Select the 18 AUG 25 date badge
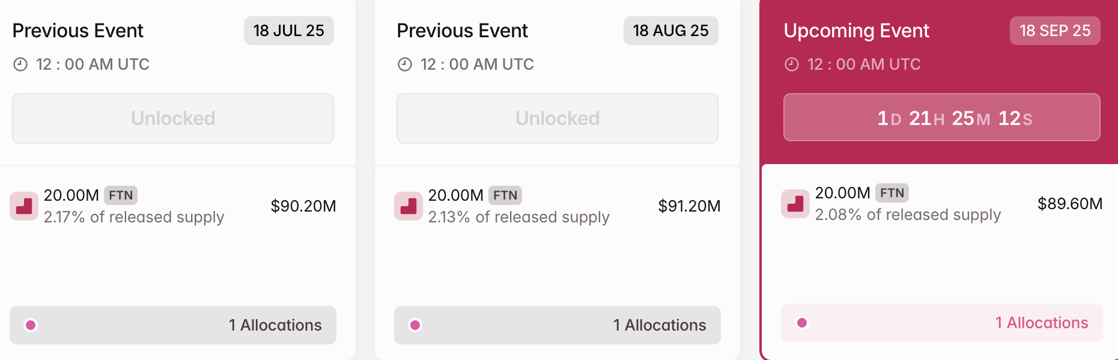This screenshot has width=1118, height=360. [x=670, y=31]
